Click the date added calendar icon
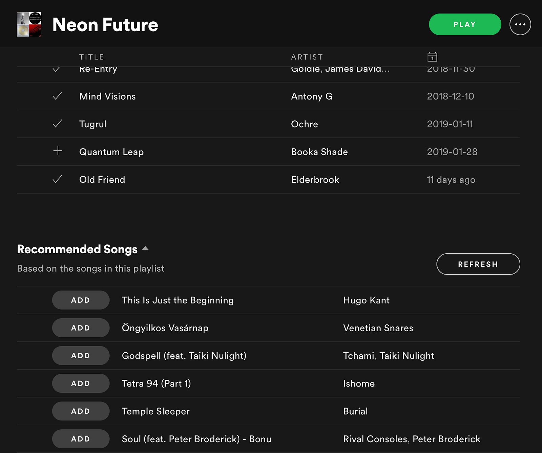This screenshot has height=453, width=542. click(432, 57)
